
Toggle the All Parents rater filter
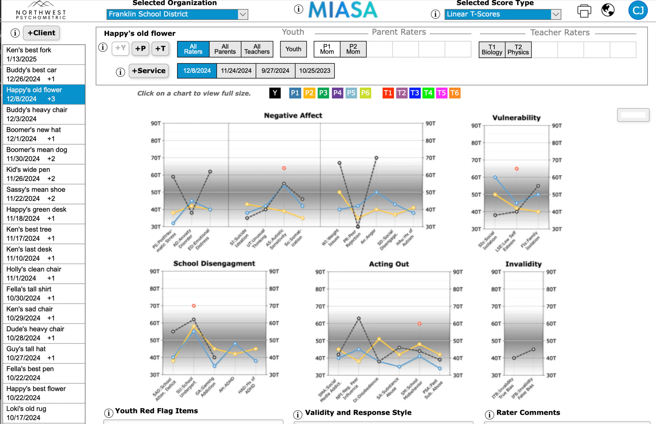coord(225,49)
